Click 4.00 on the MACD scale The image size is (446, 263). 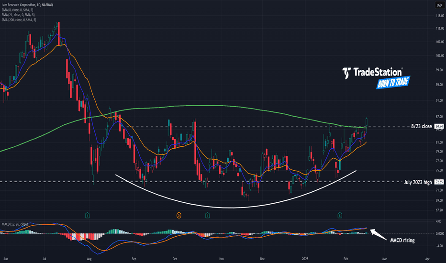[439, 221]
